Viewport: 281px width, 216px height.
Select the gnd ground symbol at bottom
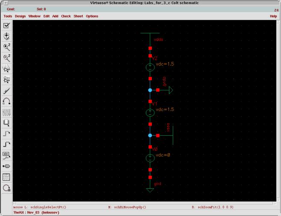coord(150,190)
